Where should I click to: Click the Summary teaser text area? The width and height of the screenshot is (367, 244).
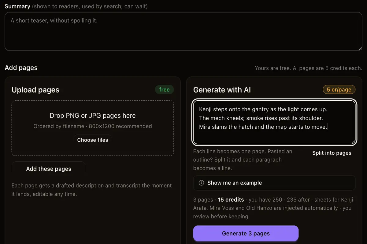click(x=183, y=31)
